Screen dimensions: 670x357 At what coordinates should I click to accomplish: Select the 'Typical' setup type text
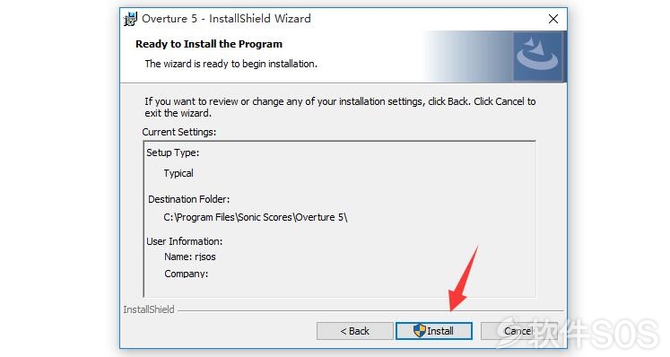point(178,173)
